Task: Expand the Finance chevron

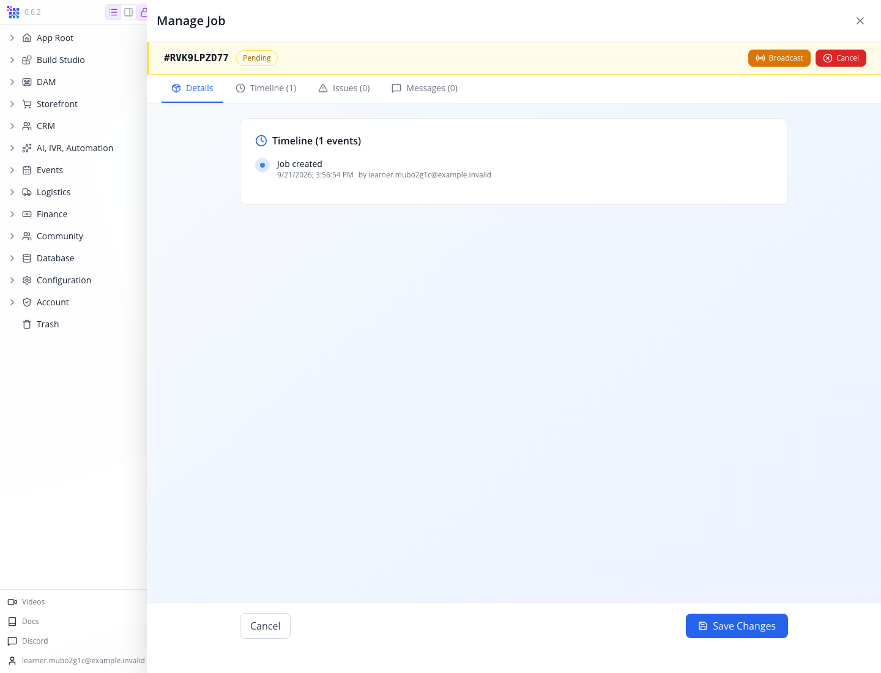Action: [x=12, y=214]
